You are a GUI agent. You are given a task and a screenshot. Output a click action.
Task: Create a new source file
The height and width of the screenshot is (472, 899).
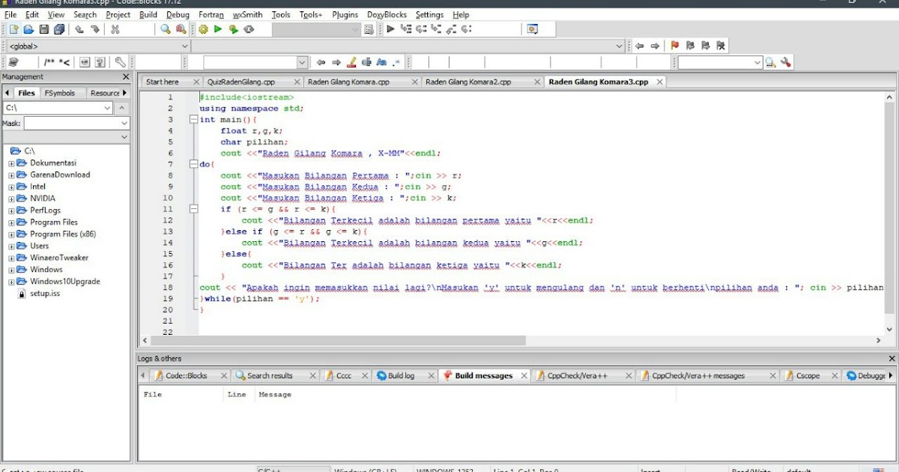point(13,28)
